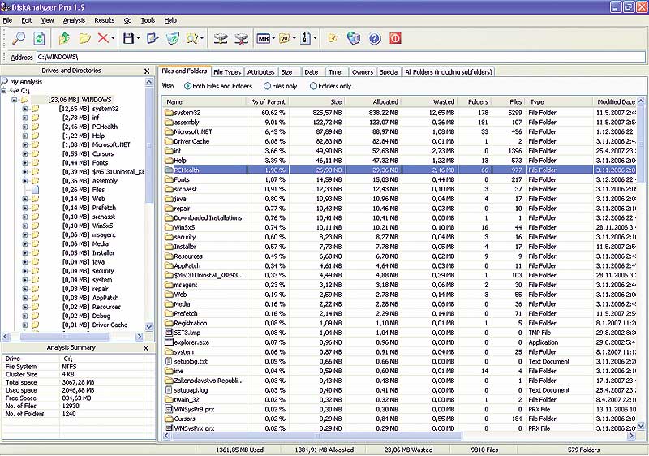
Task: Click the red power exit icon
Action: [395, 38]
